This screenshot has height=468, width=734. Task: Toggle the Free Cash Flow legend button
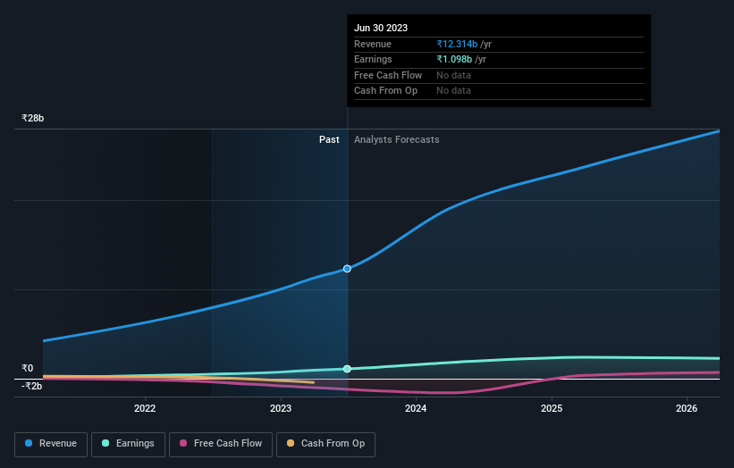pyautogui.click(x=221, y=444)
